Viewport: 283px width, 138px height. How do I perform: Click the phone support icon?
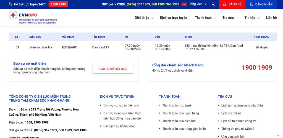pos(11,4)
